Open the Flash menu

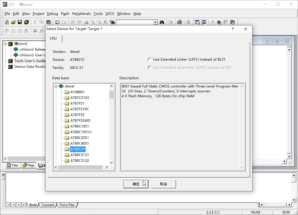[x=65, y=14]
